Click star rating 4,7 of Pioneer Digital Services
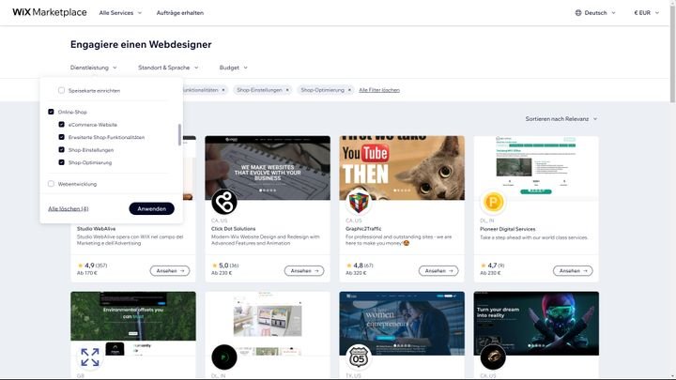The image size is (676, 380). (x=492, y=266)
